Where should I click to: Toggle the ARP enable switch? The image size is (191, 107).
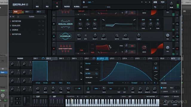(50, 96)
